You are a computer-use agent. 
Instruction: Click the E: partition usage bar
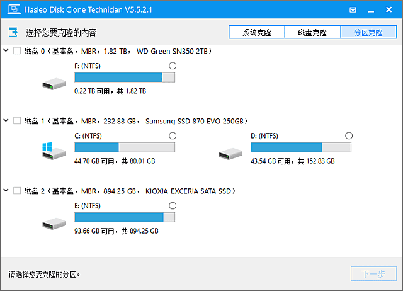point(125,217)
